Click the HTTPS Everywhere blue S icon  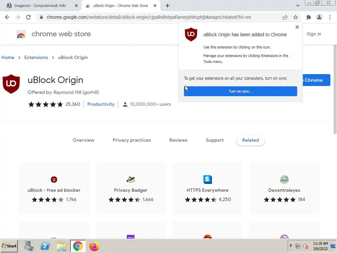[x=207, y=180]
